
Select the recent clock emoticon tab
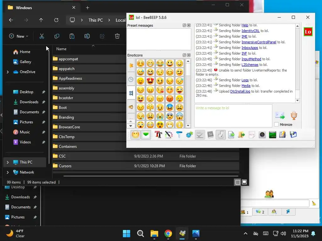pyautogui.click(x=131, y=79)
